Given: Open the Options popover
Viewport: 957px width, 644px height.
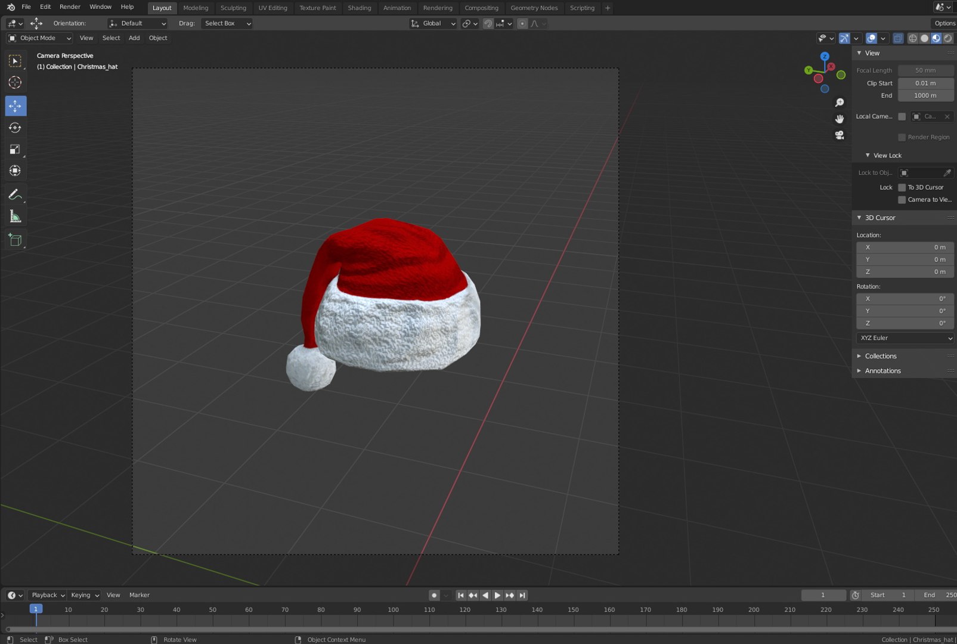Looking at the screenshot, I should [944, 23].
